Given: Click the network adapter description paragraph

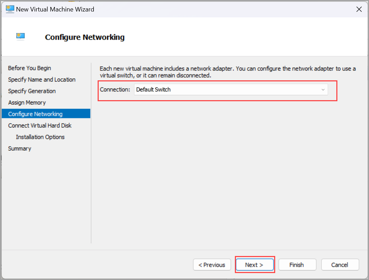Looking at the screenshot, I should 228,72.
